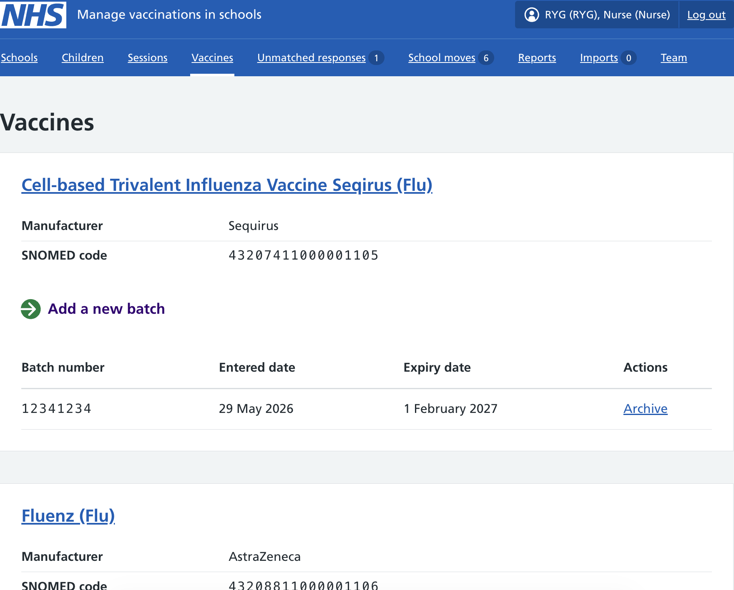Screen dimensions: 734x590
Task: Open Cell-based Trivalent Influenza Vaccine Seqirus link
Action: tap(227, 185)
